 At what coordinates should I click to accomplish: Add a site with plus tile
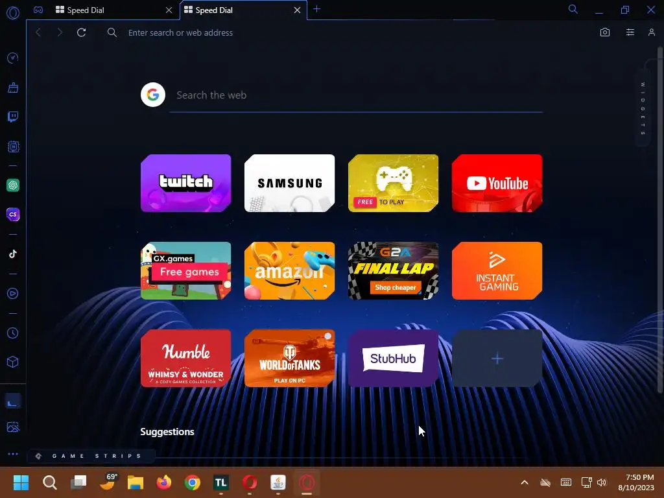click(x=497, y=358)
